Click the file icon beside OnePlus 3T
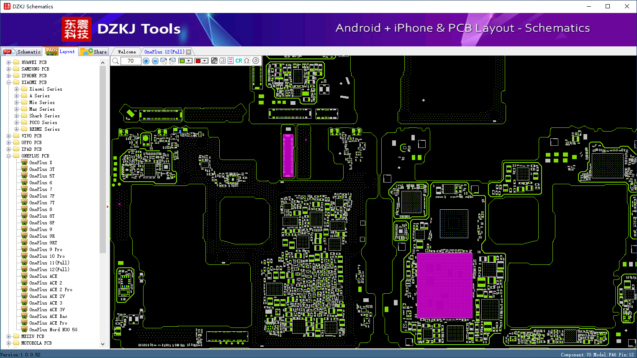The height and width of the screenshot is (358, 637). (24, 169)
